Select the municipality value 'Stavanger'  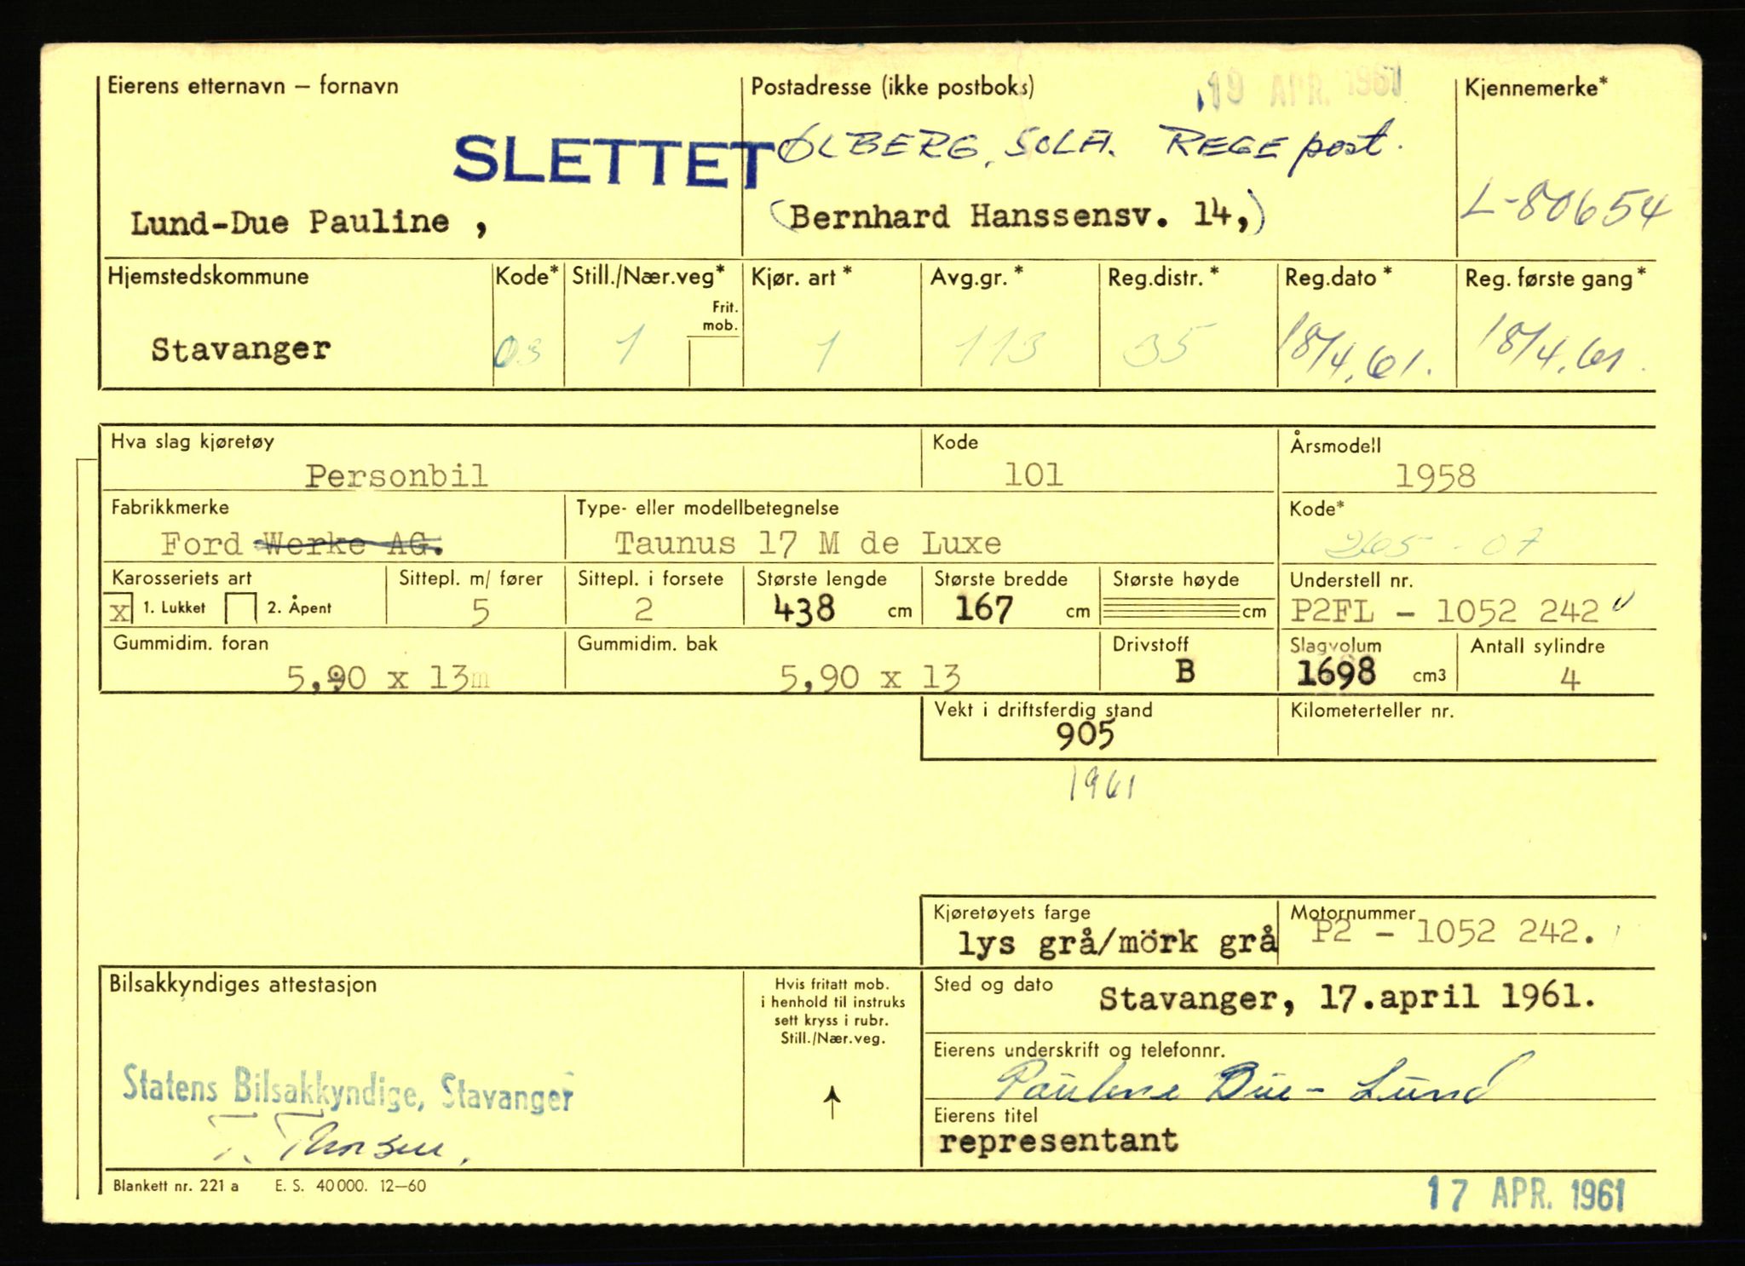[240, 349]
